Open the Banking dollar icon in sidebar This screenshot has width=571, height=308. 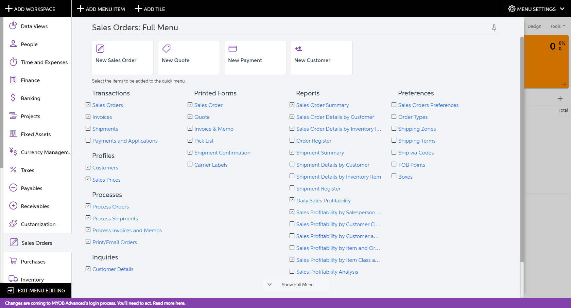pos(13,98)
